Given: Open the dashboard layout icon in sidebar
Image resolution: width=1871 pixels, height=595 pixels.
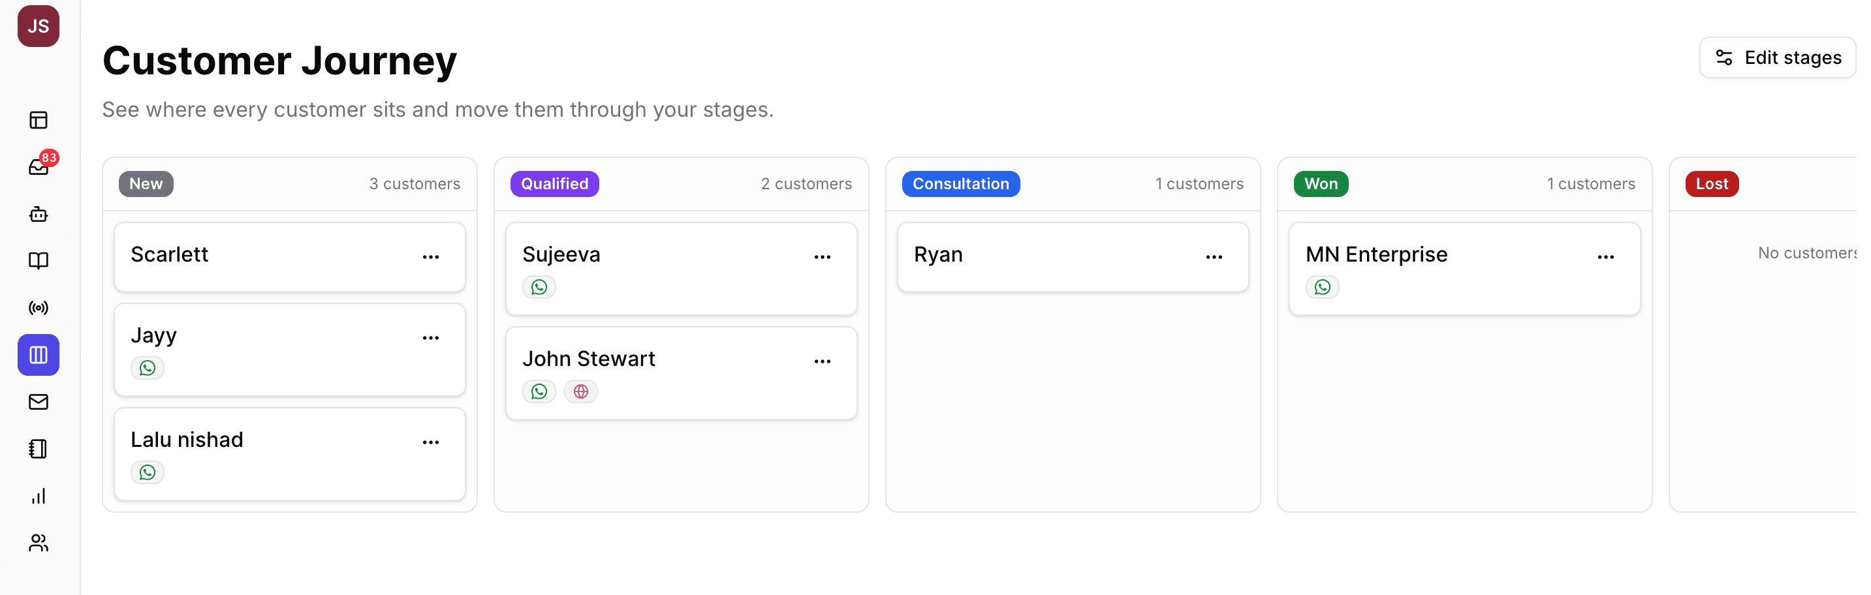Looking at the screenshot, I should pos(39,120).
